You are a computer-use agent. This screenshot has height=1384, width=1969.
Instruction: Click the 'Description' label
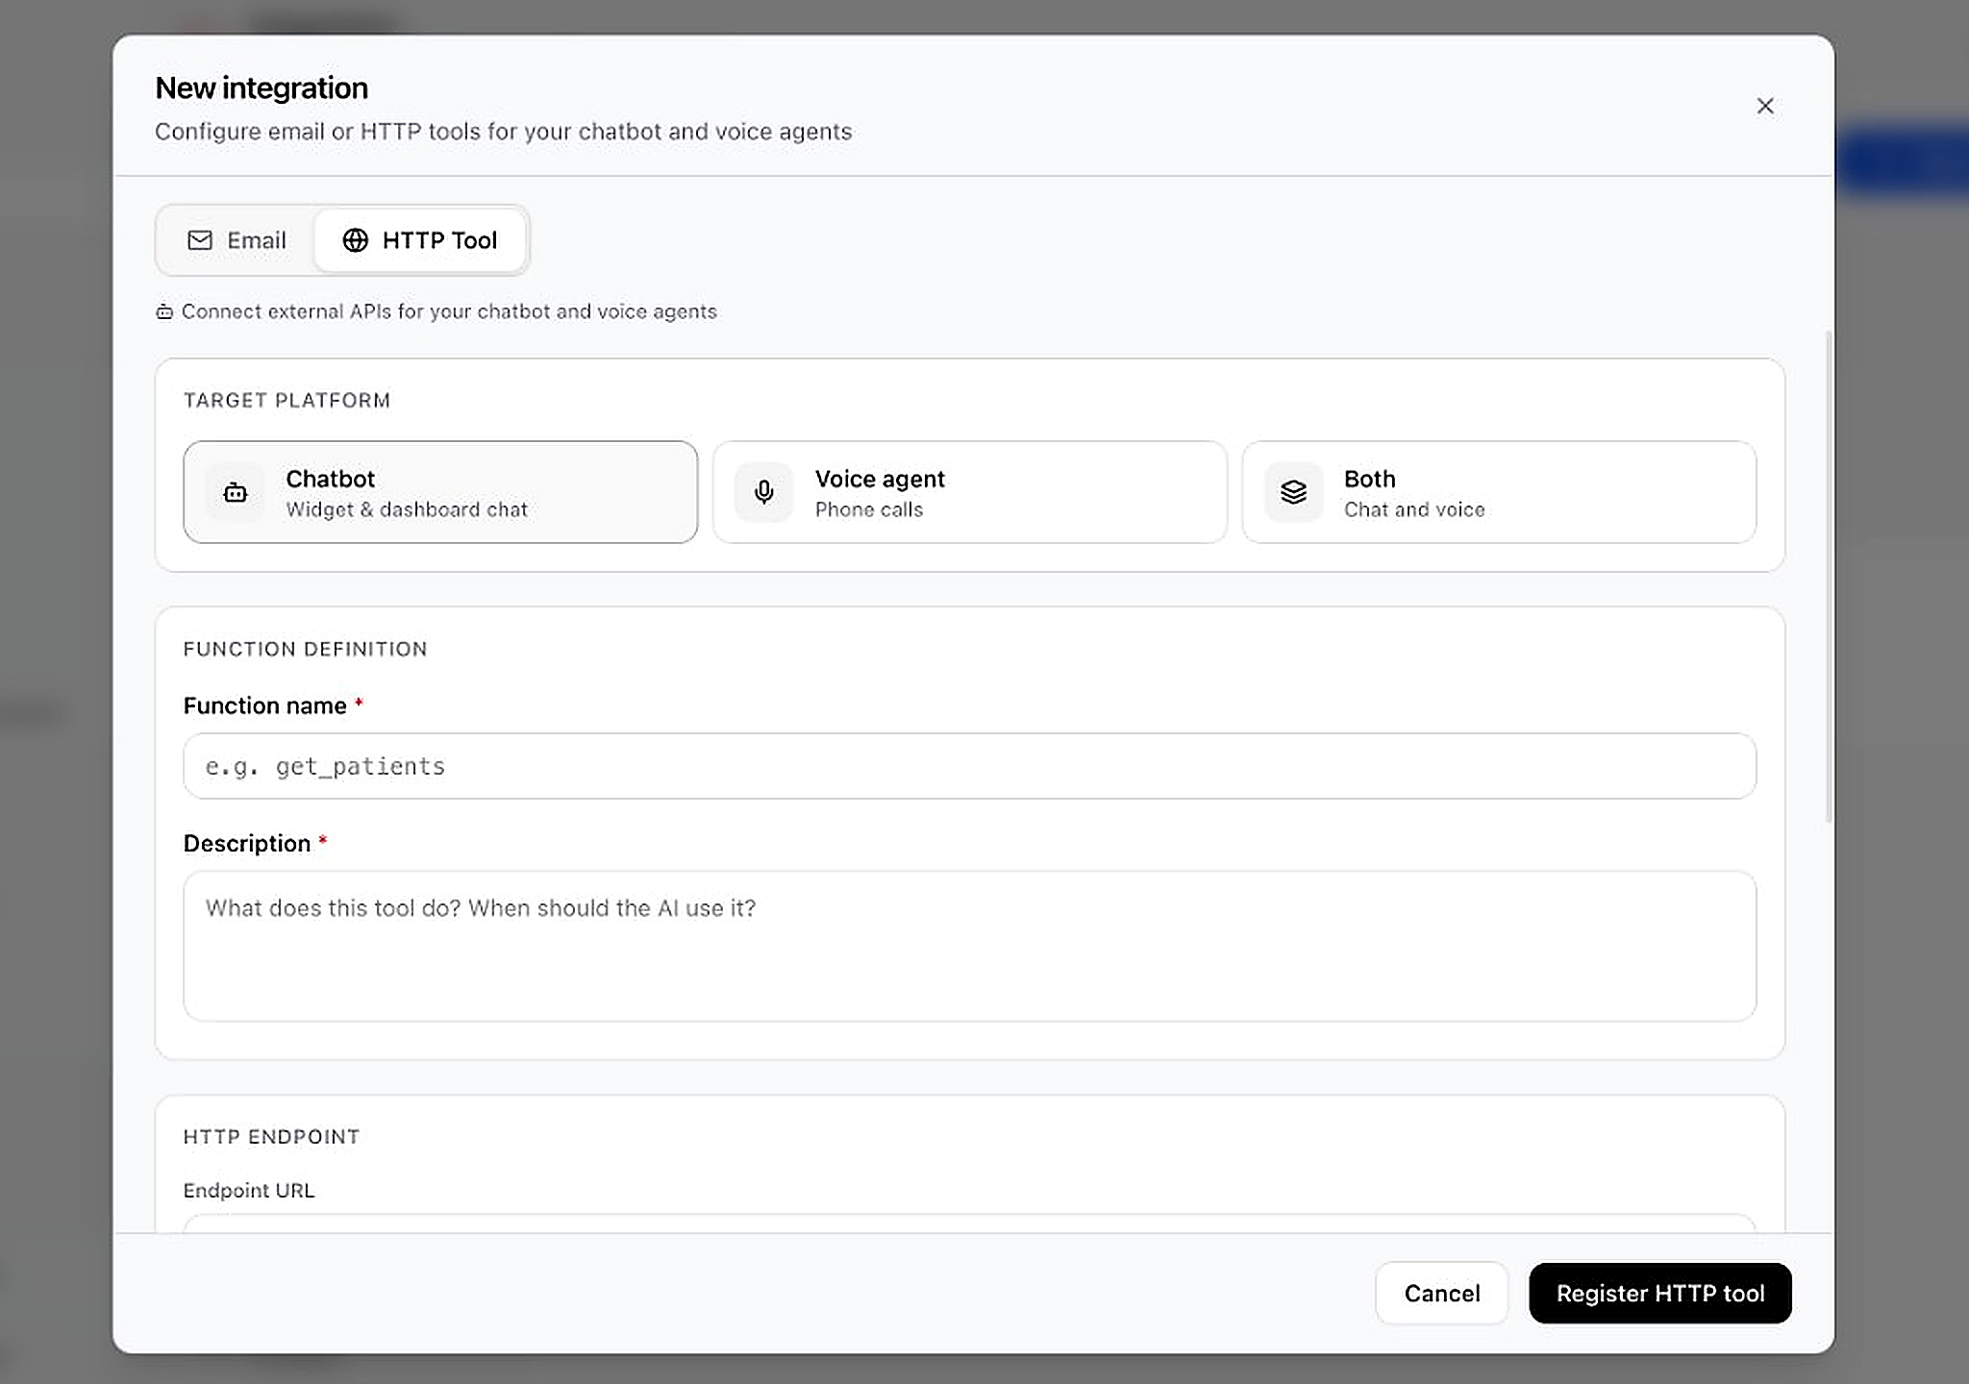(x=247, y=843)
